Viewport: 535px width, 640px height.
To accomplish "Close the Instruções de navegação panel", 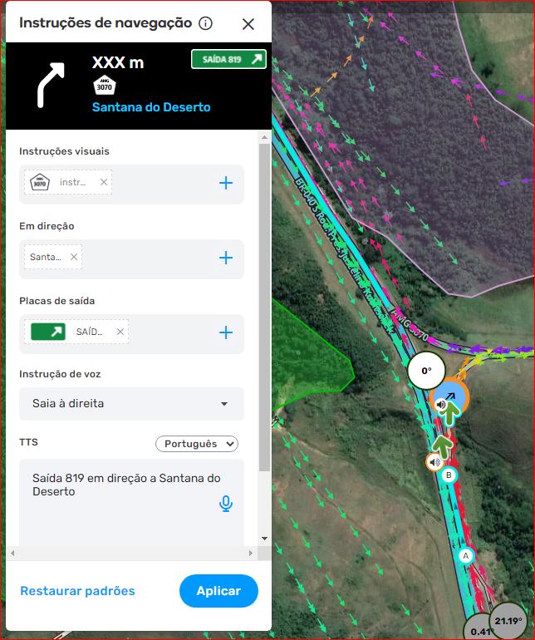I will coord(248,24).
